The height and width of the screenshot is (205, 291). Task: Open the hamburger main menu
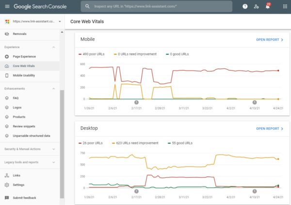7,6
